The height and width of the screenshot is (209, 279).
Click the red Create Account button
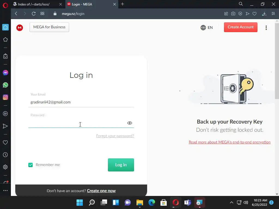[241, 27]
